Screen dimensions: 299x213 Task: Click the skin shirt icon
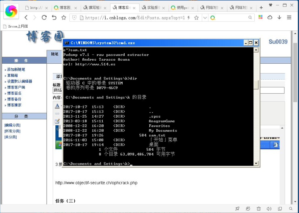coord(270,5)
